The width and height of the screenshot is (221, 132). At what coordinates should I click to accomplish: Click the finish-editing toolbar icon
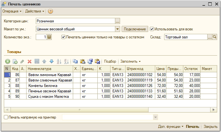(37, 61)
